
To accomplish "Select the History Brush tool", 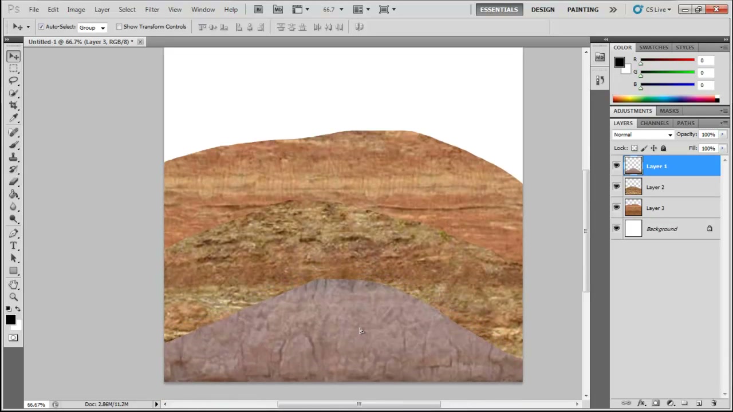I will (x=14, y=169).
